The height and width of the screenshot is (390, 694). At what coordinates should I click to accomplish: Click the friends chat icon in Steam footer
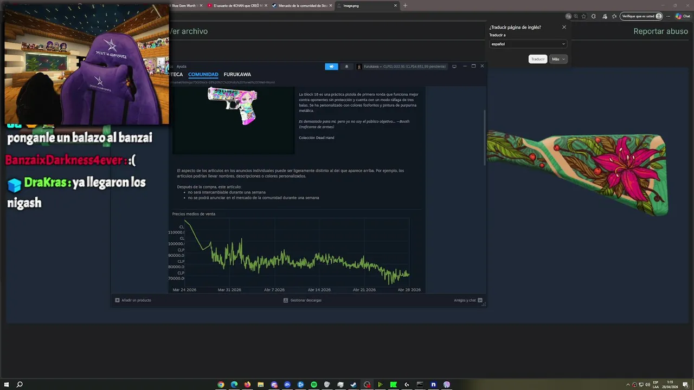(x=480, y=300)
